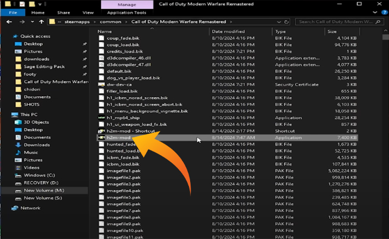389x239 pixels.
Task: Select the d3dcompiler_47.dll file icon
Action: tap(102, 65)
